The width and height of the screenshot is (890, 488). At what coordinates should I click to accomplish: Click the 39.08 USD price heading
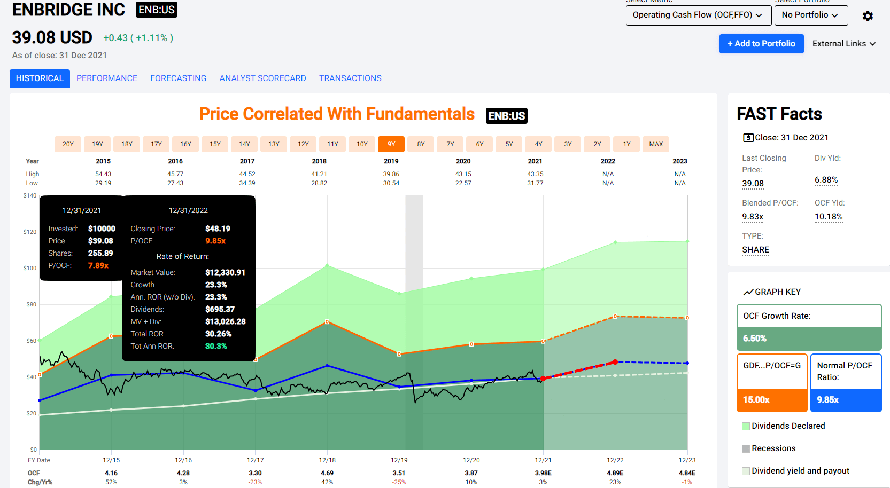click(x=52, y=37)
